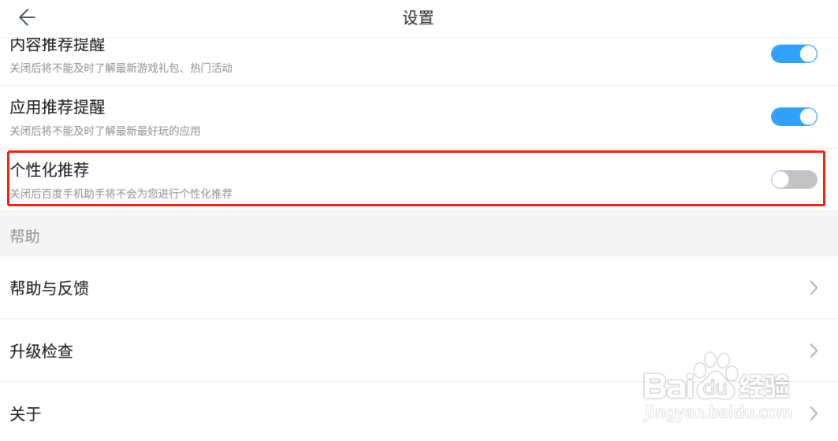The image size is (838, 441).
Task: Open the 帮助与反馈 entry
Action: point(419,287)
